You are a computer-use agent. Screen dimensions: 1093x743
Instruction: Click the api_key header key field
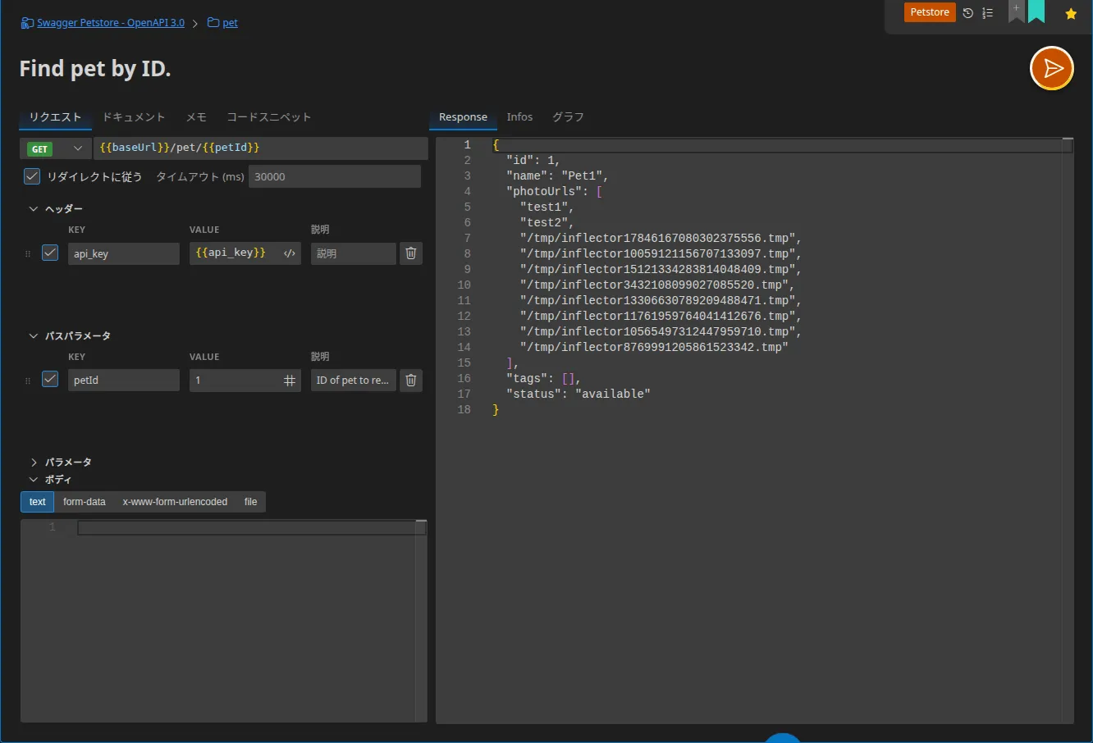coord(123,253)
